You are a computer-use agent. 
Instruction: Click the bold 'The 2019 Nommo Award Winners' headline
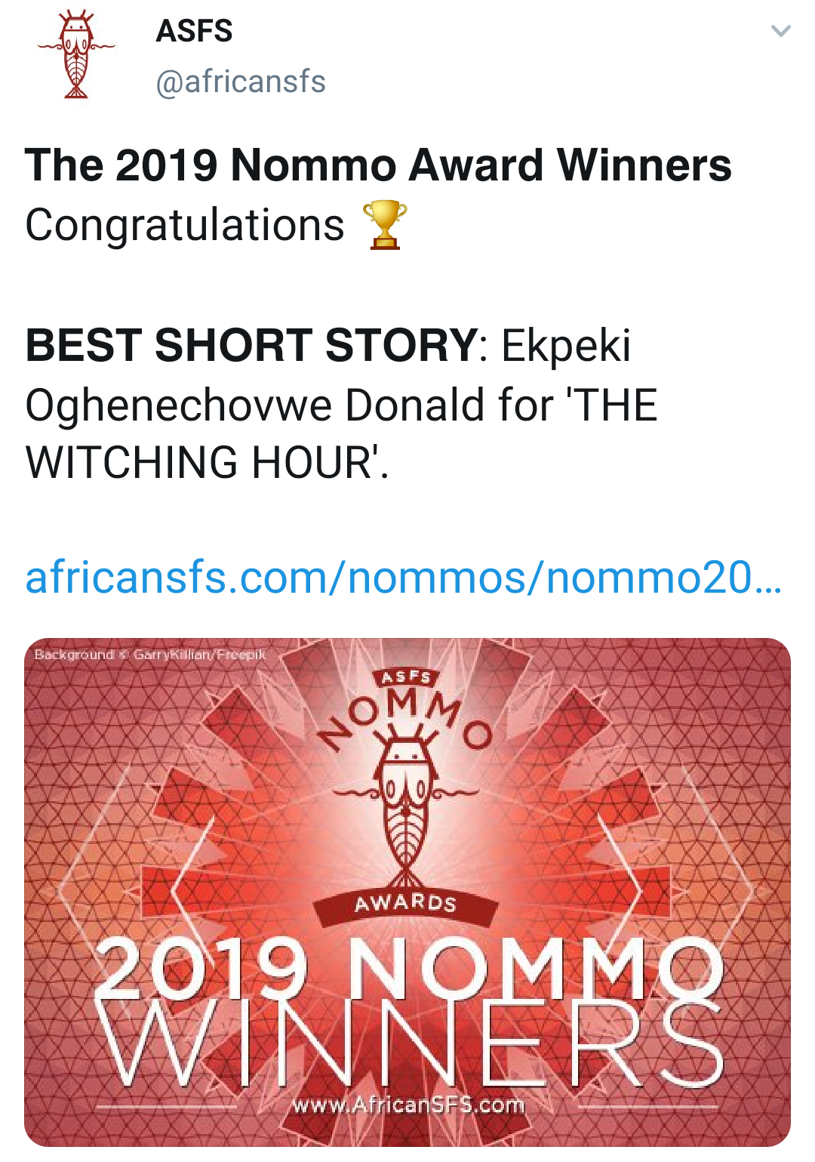click(x=377, y=165)
